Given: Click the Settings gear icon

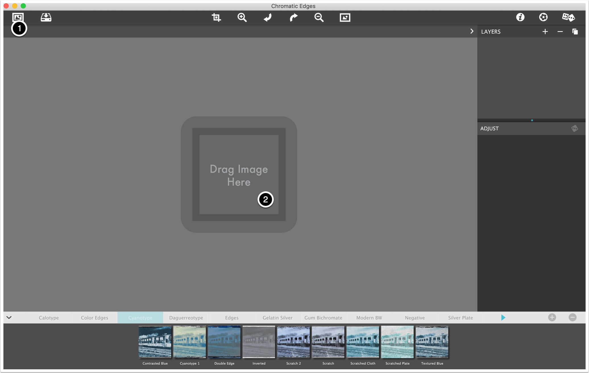Looking at the screenshot, I should click(x=544, y=17).
